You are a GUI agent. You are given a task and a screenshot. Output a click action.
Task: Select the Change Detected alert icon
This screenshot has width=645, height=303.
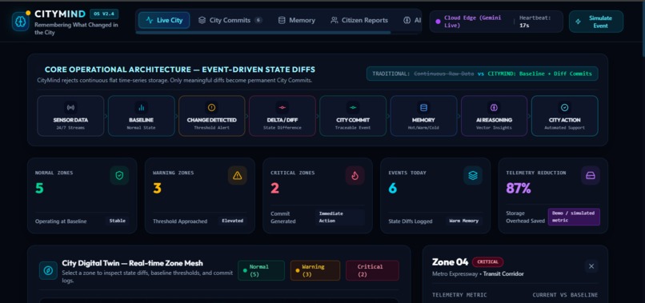click(x=211, y=108)
